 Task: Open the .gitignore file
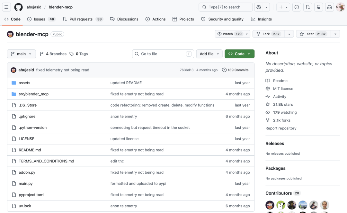(27, 116)
